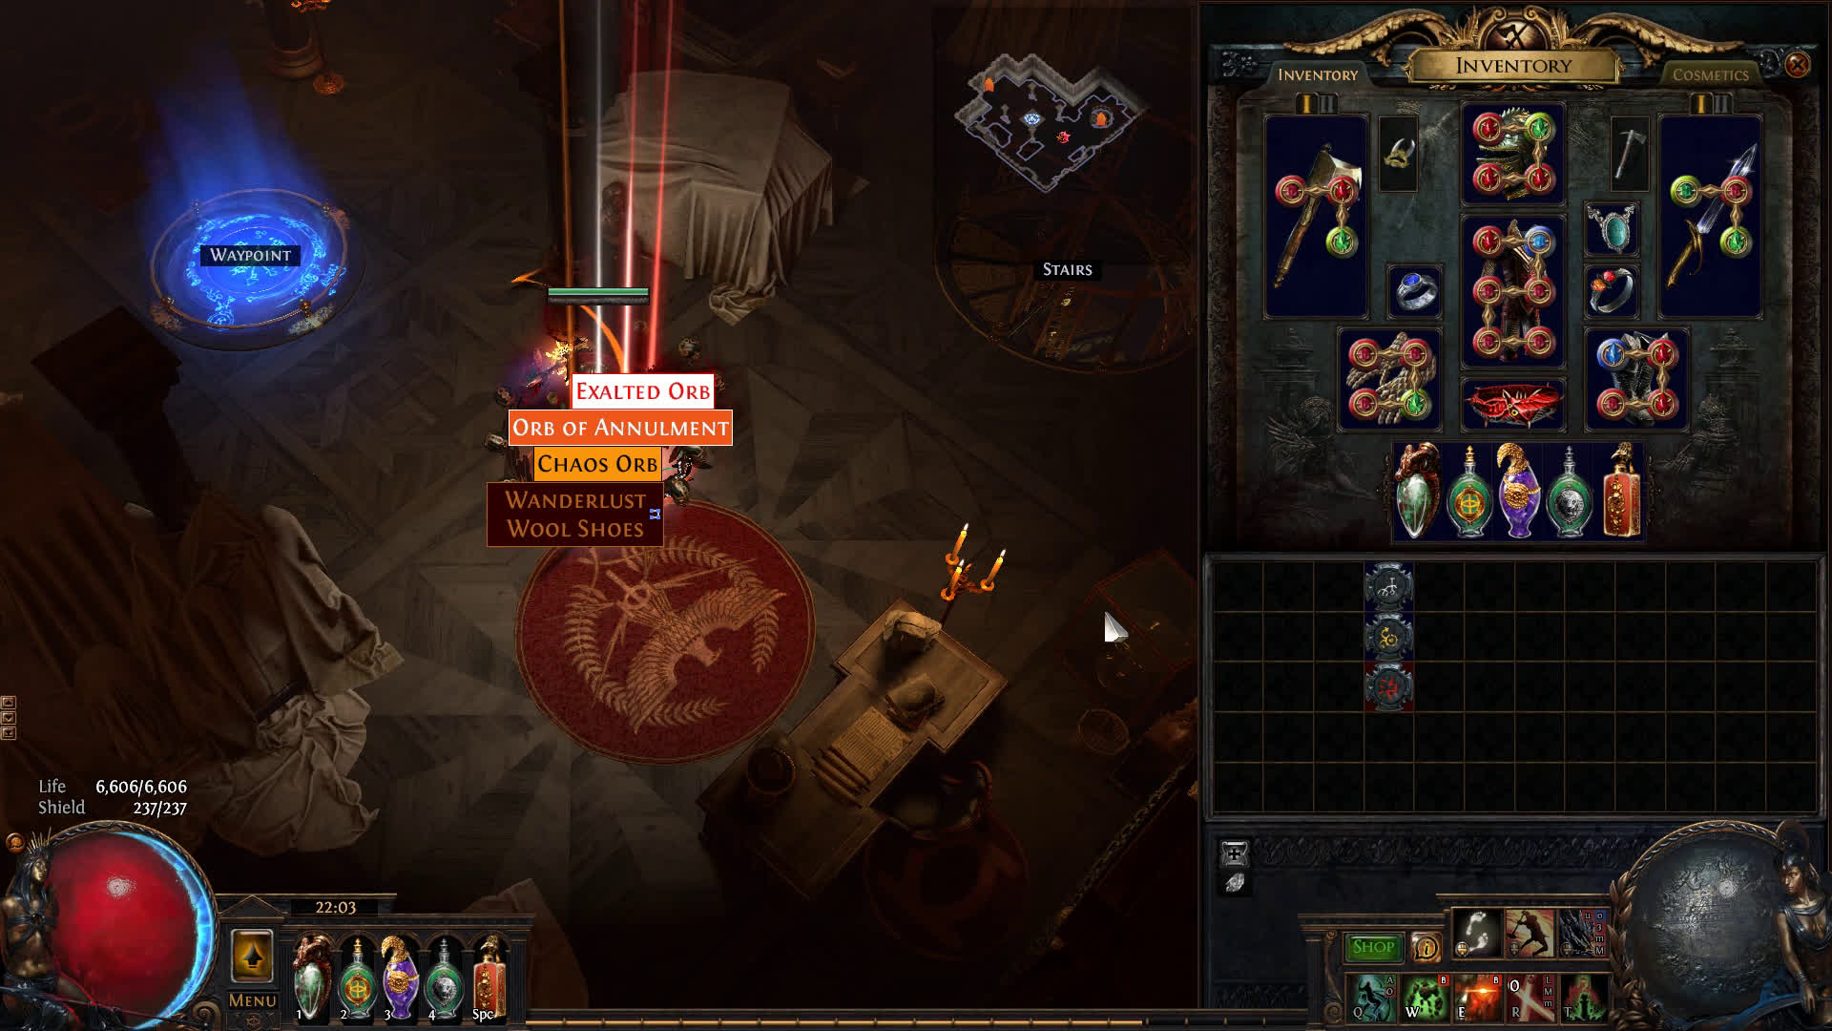
Task: Switch to the Cosmetics tab
Action: pyautogui.click(x=1709, y=74)
